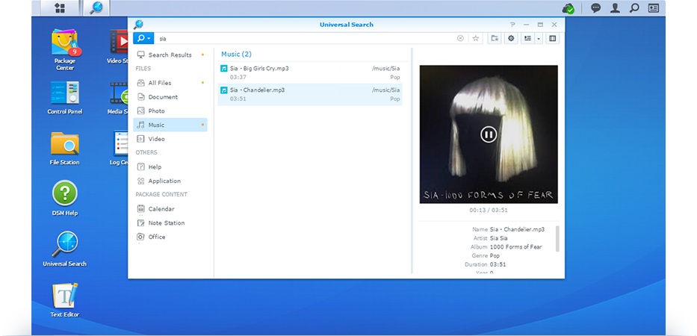Open the notifications speech bubble icon
The height and width of the screenshot is (336, 697).
click(595, 8)
